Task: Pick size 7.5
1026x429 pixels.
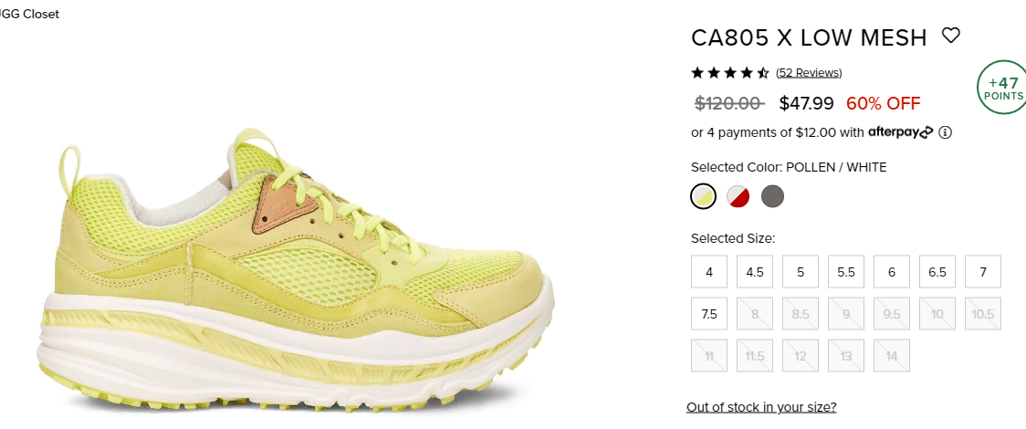Action: pos(709,314)
